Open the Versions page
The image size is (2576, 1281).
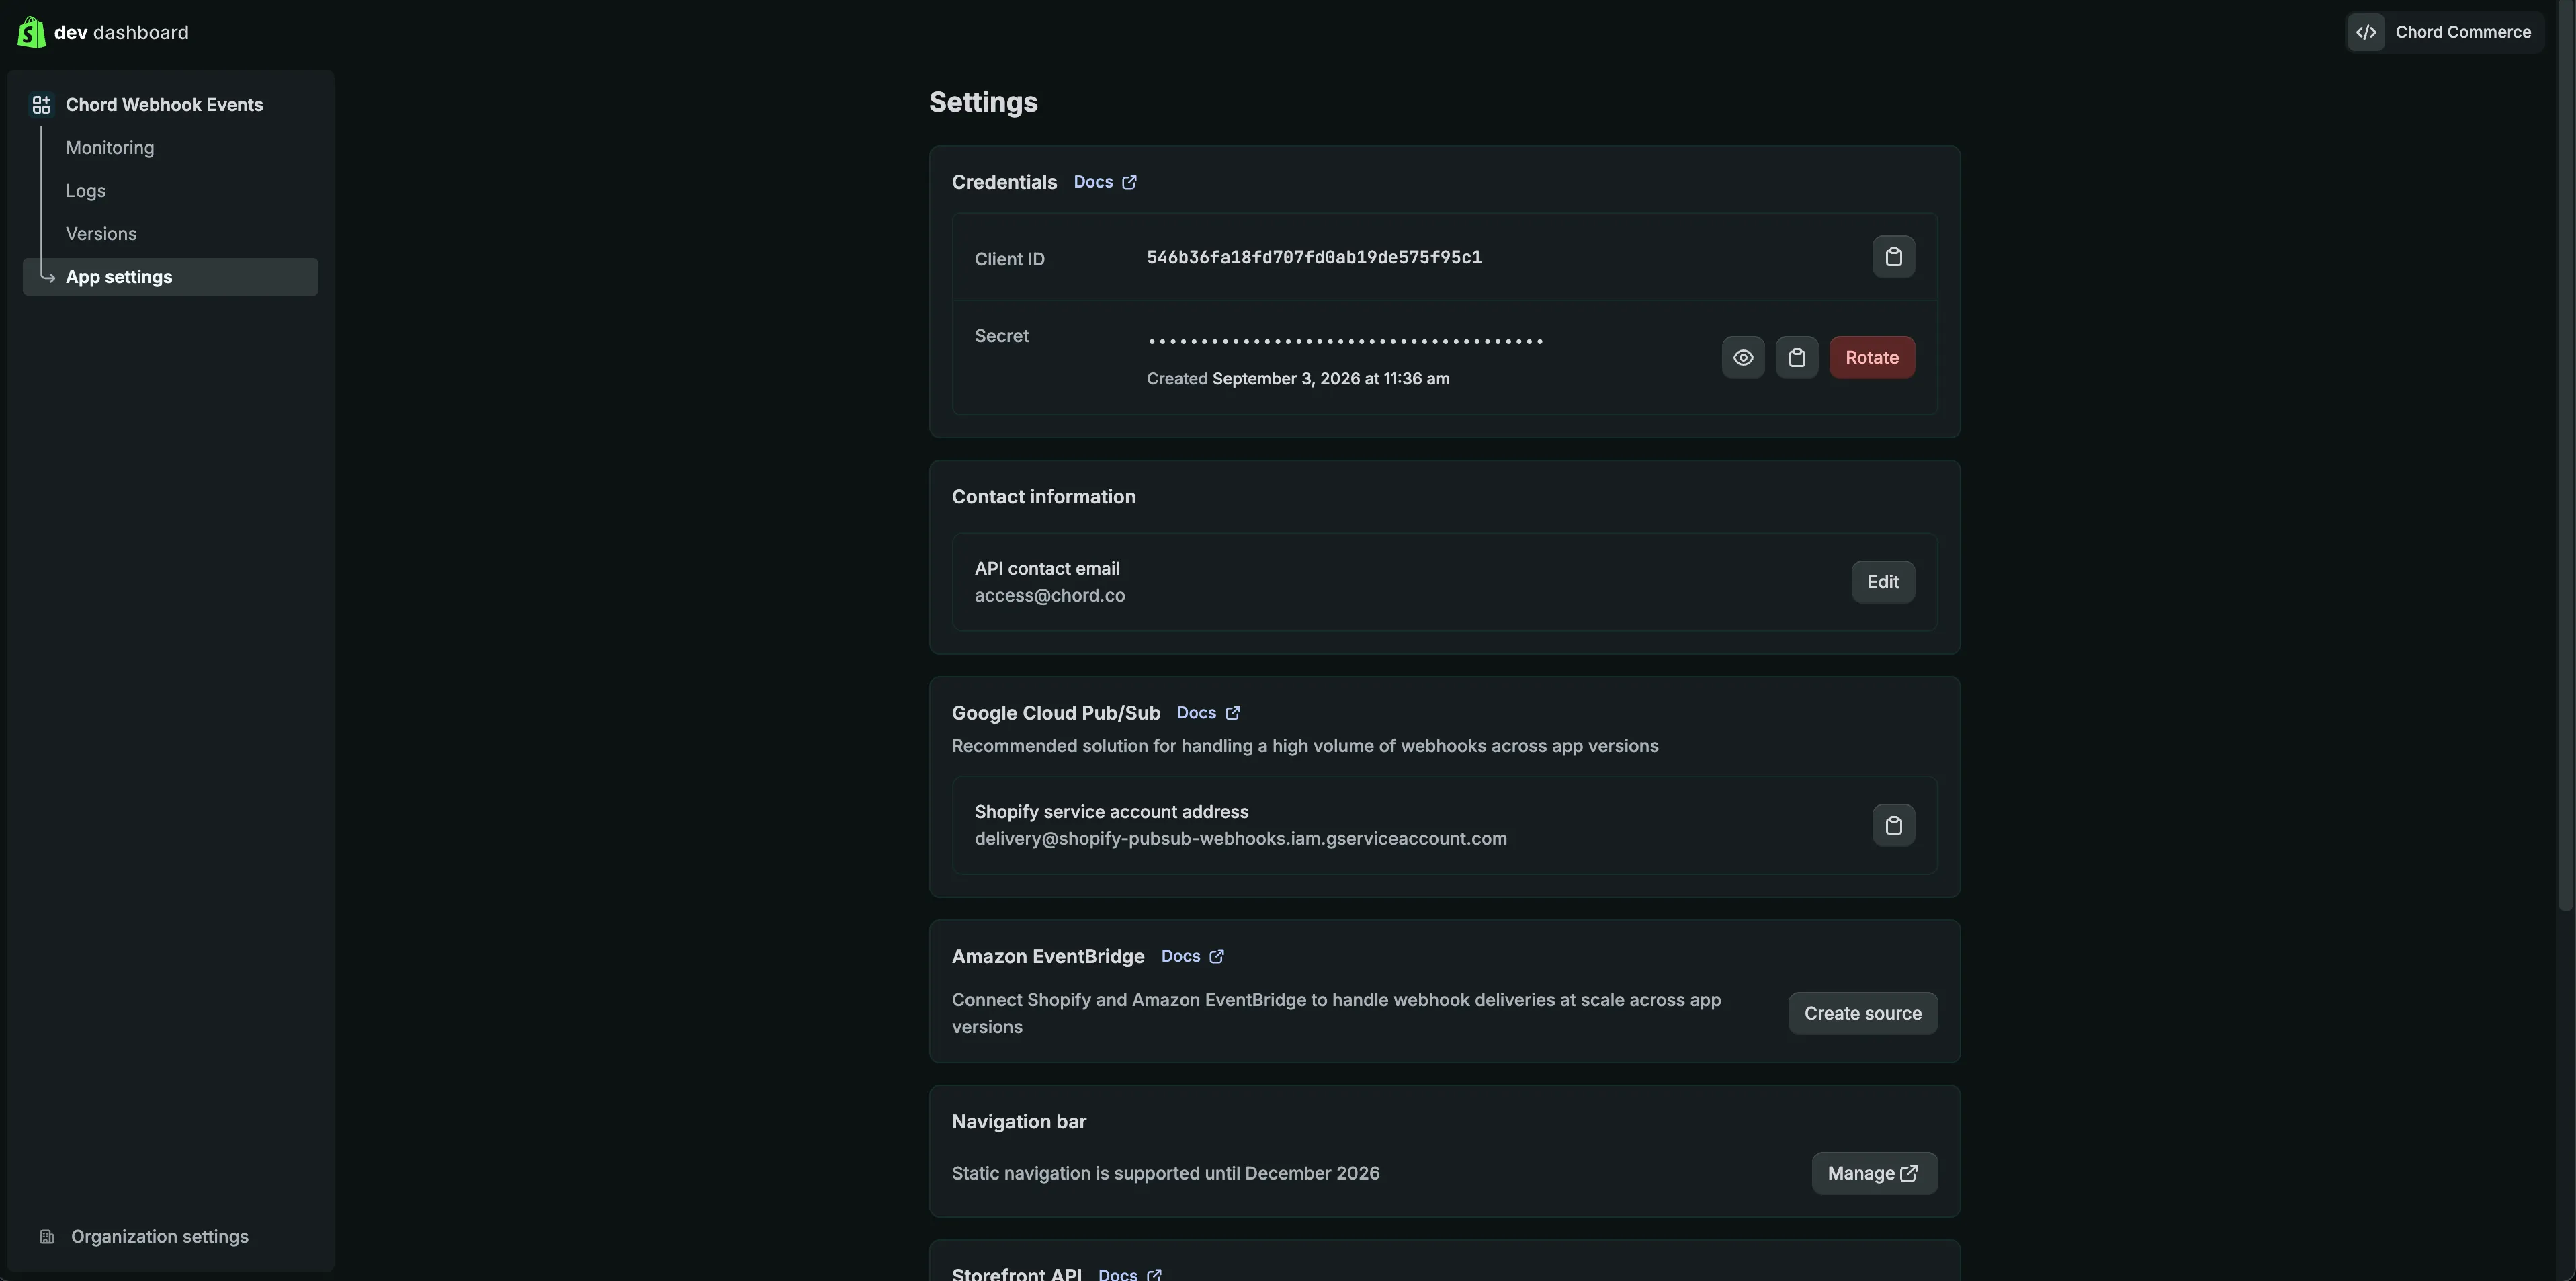(101, 234)
